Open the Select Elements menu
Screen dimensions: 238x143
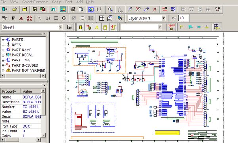(x=35, y=2)
